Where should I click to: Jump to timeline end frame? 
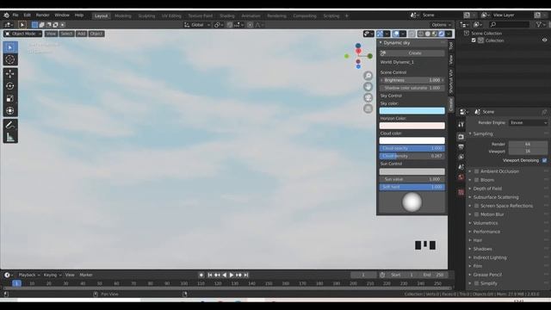[246, 275]
